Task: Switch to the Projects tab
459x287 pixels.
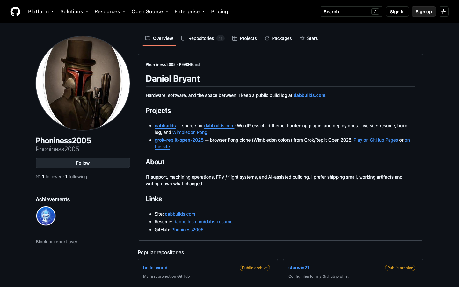Action: [244, 38]
